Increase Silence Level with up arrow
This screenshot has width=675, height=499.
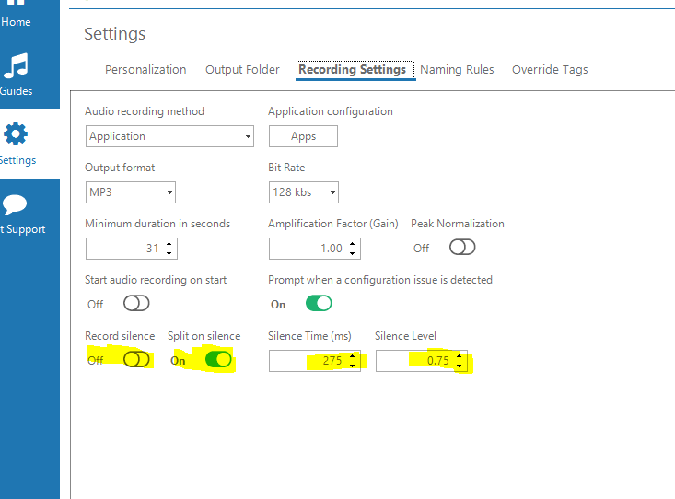point(460,355)
